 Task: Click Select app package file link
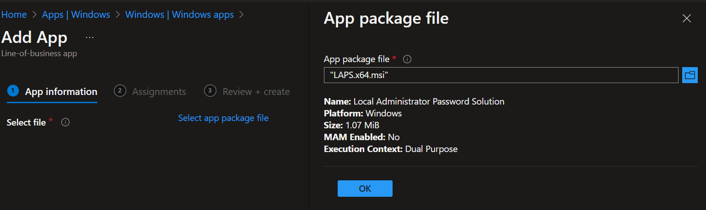pos(223,118)
